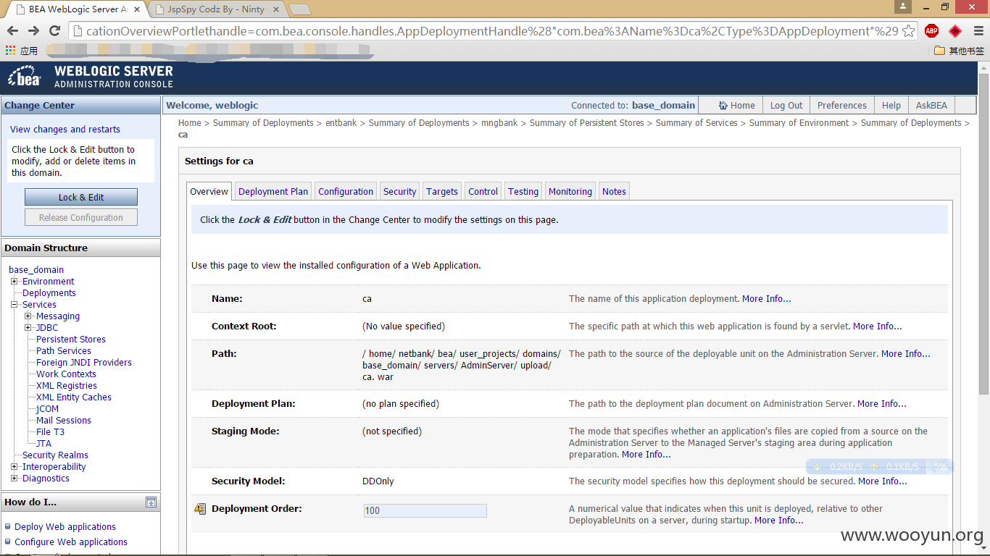The height and width of the screenshot is (556, 990).
Task: Collapse the How do I panel icon
Action: [x=151, y=502]
